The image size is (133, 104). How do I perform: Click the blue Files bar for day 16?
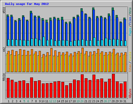(66, 32)
